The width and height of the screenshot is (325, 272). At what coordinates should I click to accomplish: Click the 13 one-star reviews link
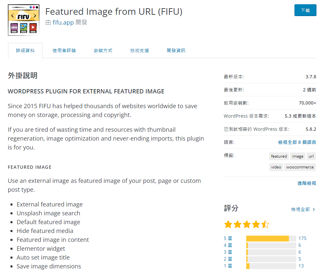pos(301,266)
